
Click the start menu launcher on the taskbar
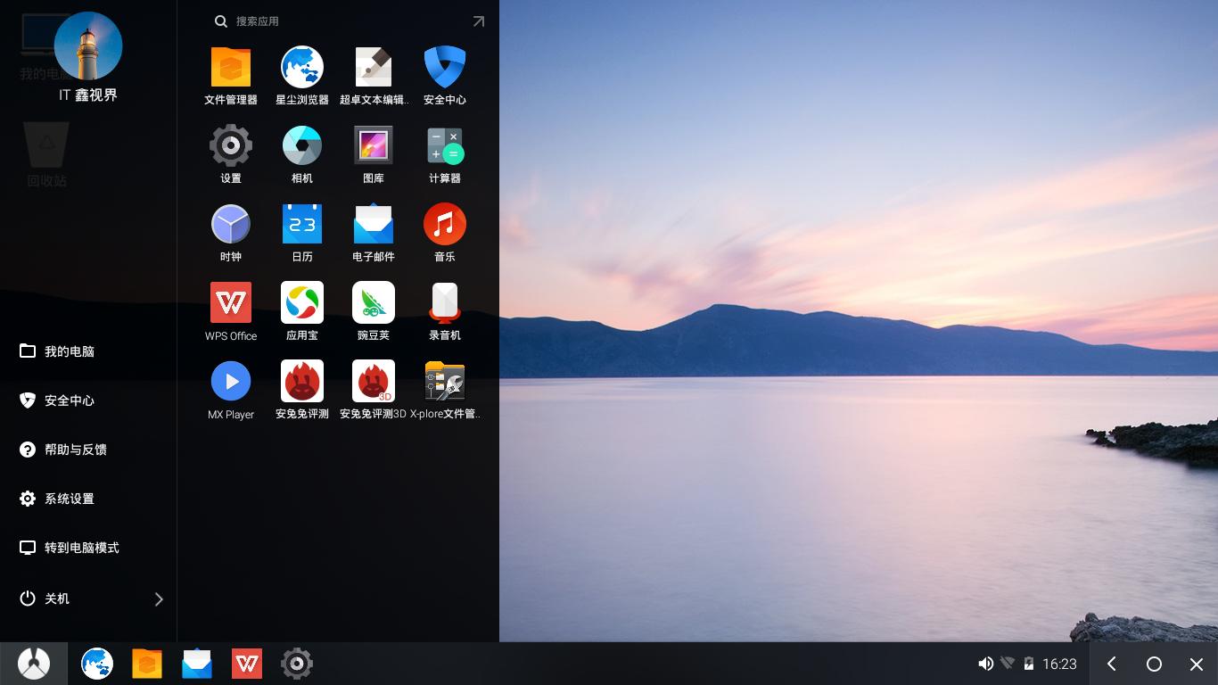(34, 664)
